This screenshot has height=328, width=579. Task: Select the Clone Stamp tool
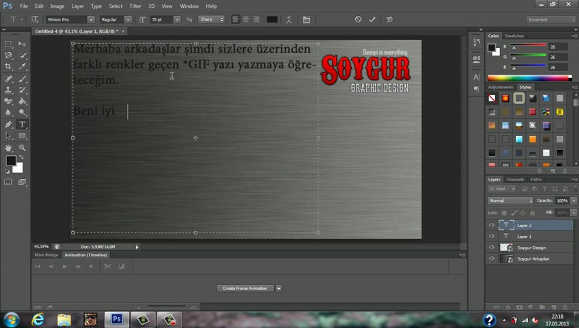(8, 90)
